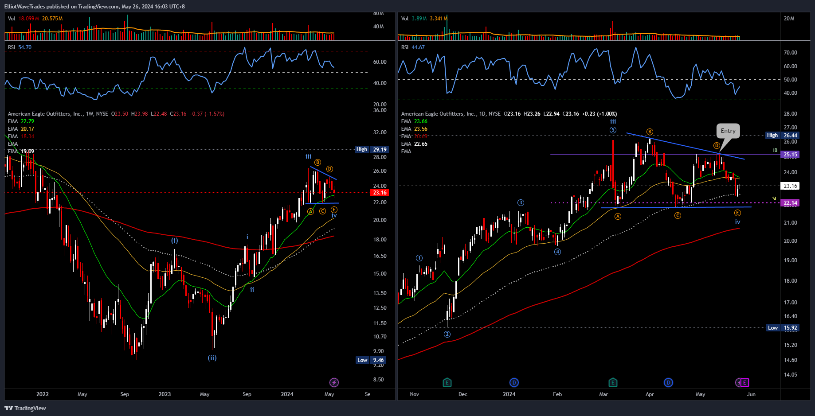Image resolution: width=815 pixels, height=416 pixels.
Task: Select the Low 15.92 label on the daily chart
Action: 783,328
